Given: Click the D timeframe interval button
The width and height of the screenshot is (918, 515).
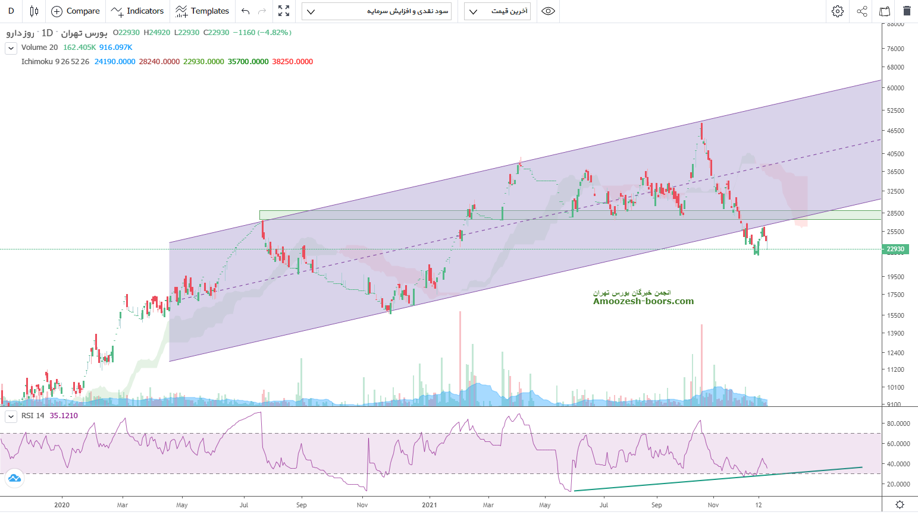Looking at the screenshot, I should click(11, 11).
